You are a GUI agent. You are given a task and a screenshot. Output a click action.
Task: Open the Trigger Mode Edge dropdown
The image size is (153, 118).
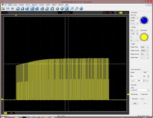click(x=145, y=47)
